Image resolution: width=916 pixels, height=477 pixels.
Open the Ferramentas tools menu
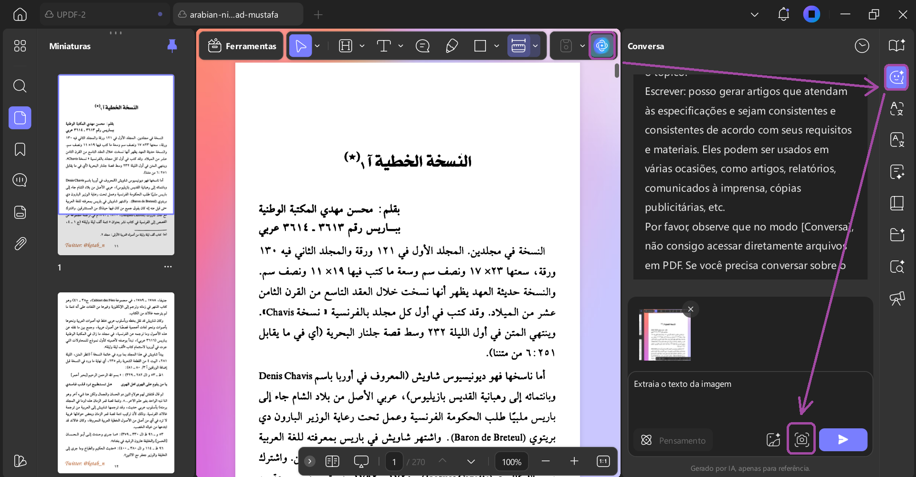[x=242, y=46]
